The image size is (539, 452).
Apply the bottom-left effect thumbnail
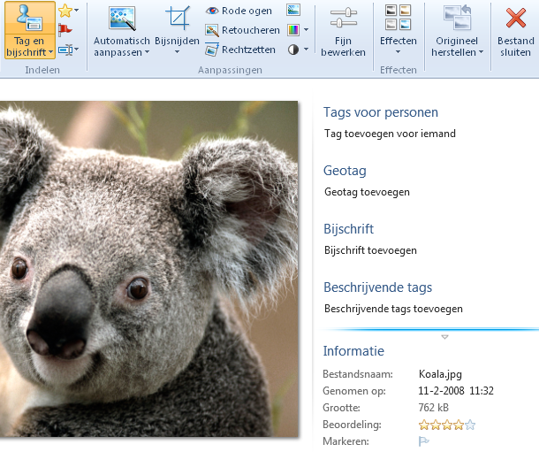(391, 25)
